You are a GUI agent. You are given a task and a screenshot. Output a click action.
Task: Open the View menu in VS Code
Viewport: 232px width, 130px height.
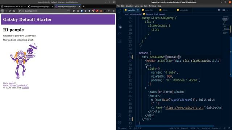click(137, 6)
